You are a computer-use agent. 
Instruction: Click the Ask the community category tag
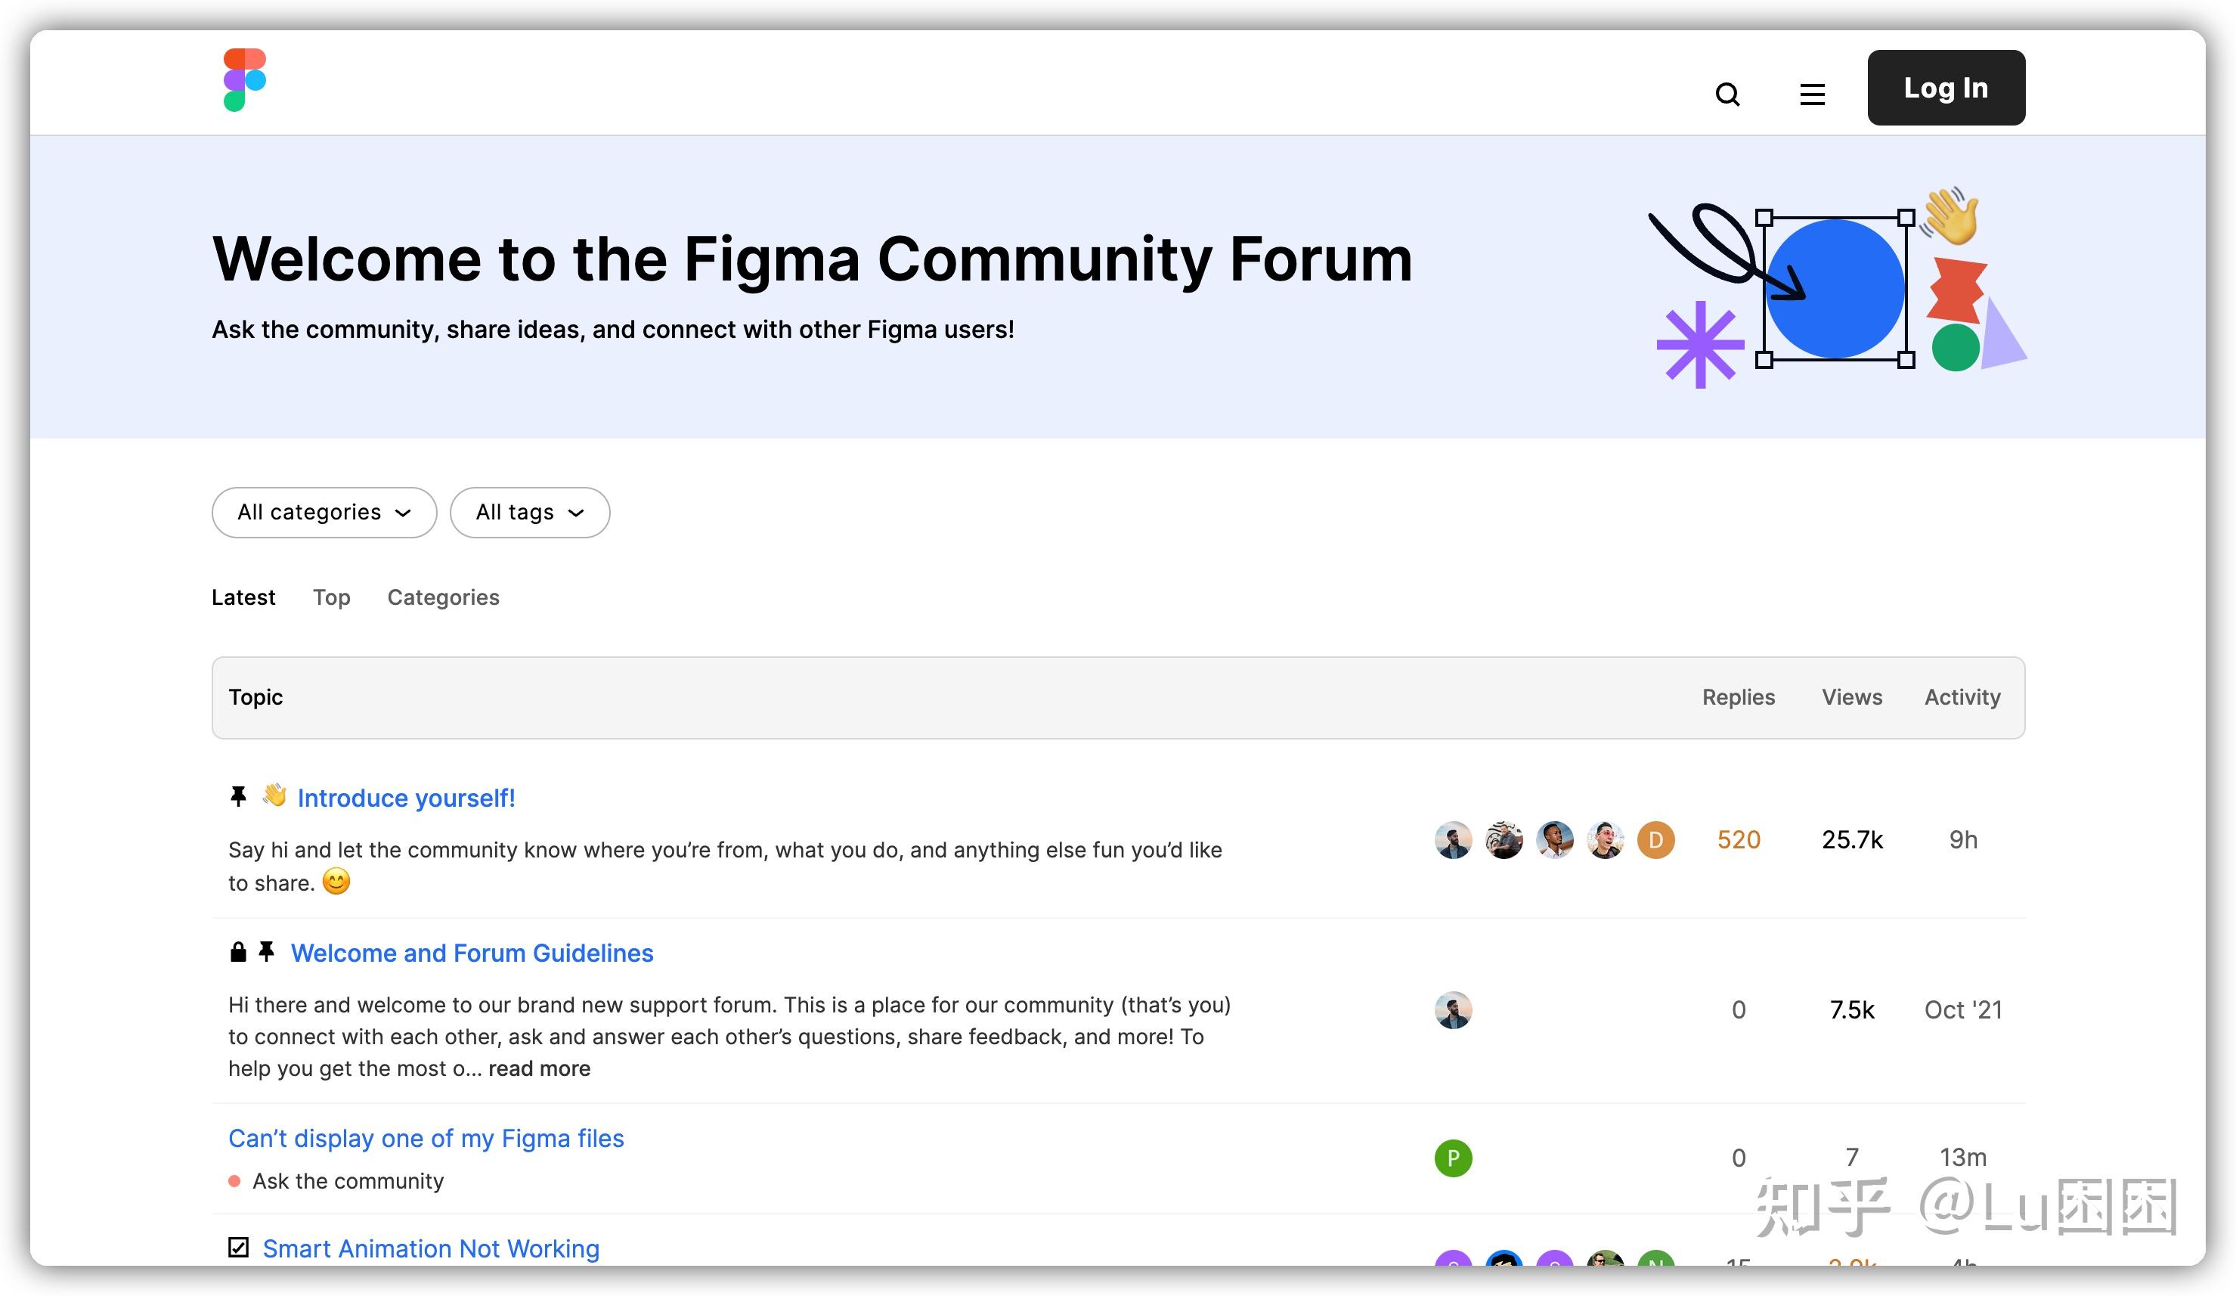[x=347, y=1180]
